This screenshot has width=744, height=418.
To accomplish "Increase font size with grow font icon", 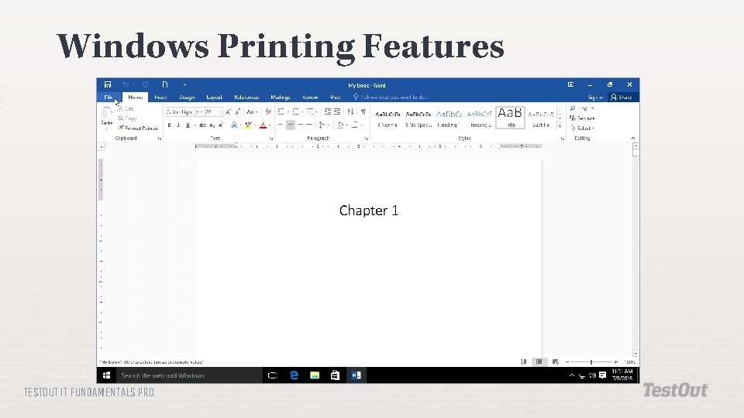I will coord(228,111).
